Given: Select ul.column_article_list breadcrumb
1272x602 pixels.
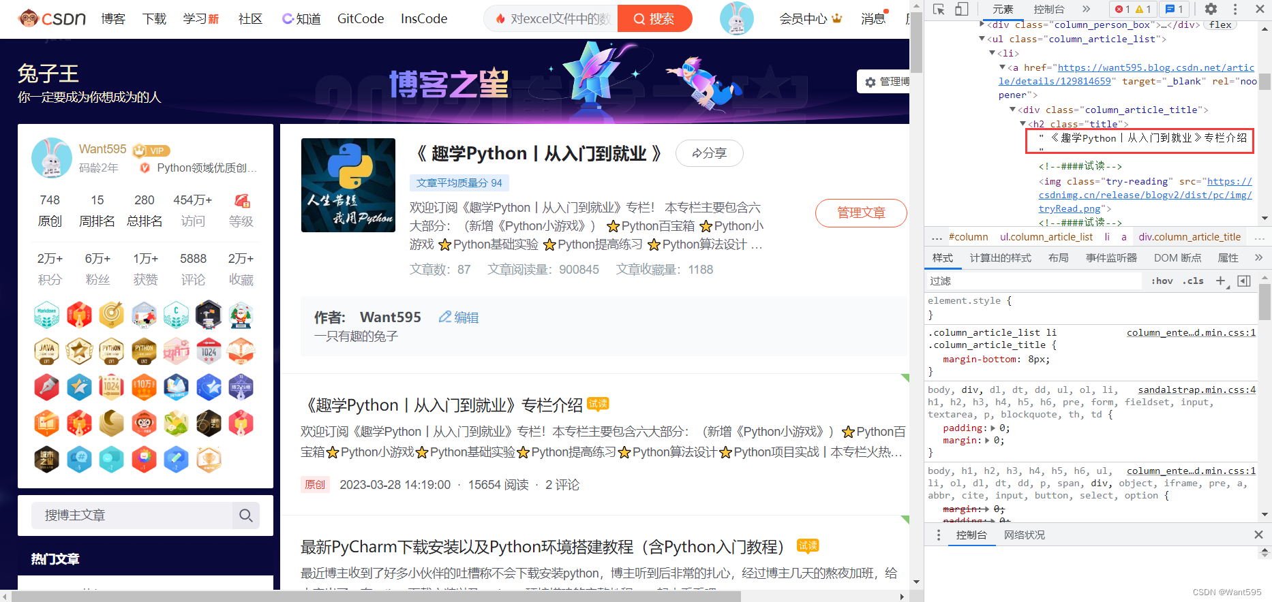Looking at the screenshot, I should [x=1046, y=237].
